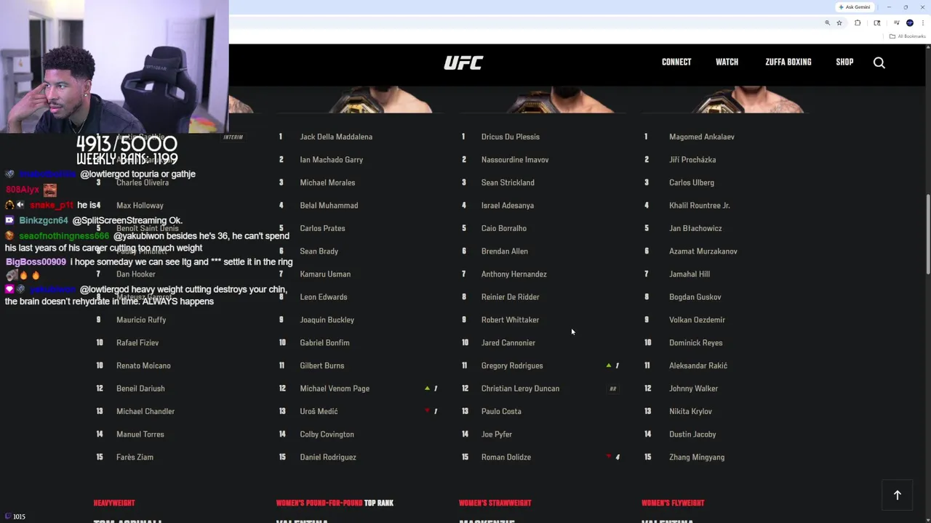Open the CONNECT menu
931x523 pixels.
point(676,62)
